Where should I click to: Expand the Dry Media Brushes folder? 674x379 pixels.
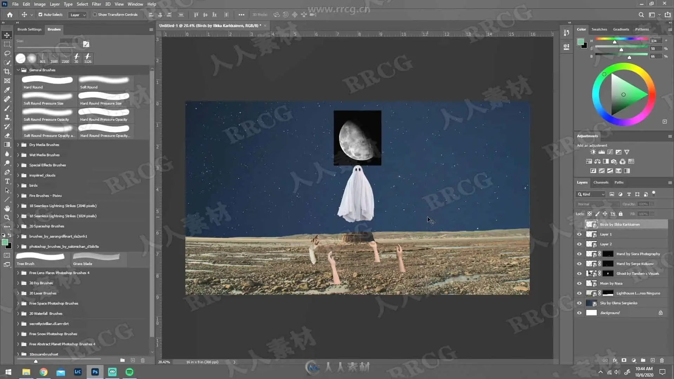pyautogui.click(x=18, y=145)
